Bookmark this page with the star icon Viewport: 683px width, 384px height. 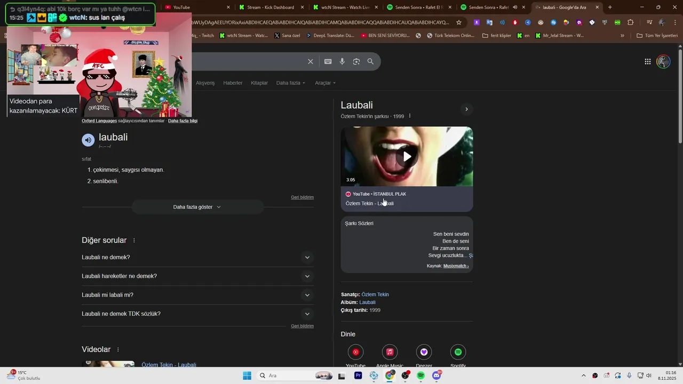coord(459,22)
